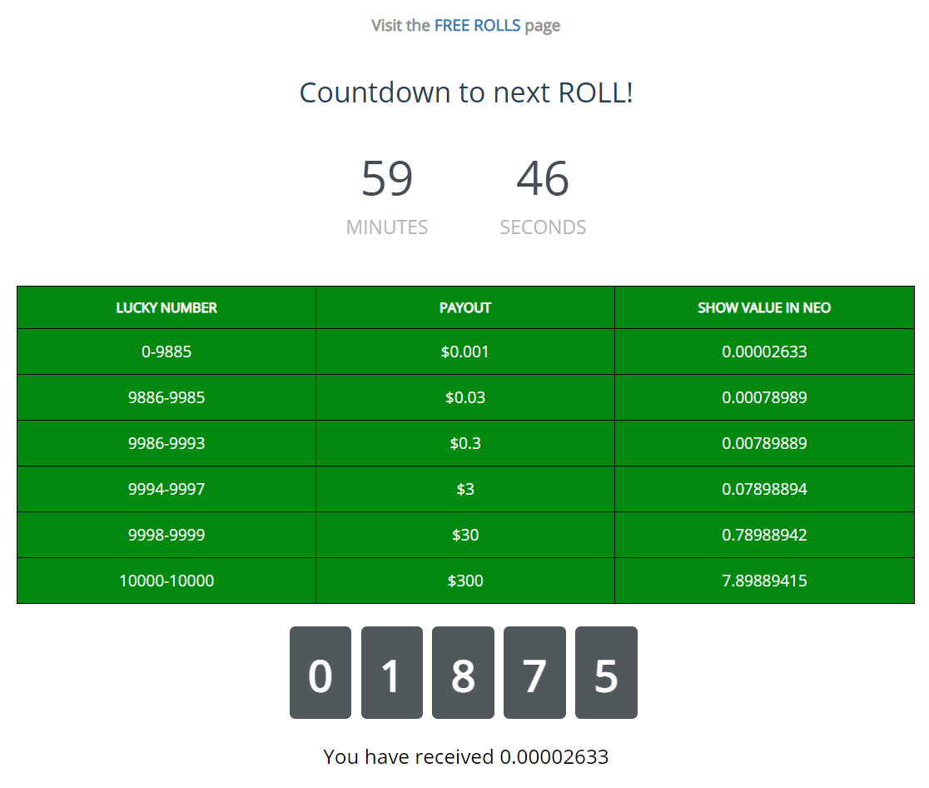Click the 'Countdown to next ROLL!' heading
This screenshot has height=788, width=929.
coord(466,92)
